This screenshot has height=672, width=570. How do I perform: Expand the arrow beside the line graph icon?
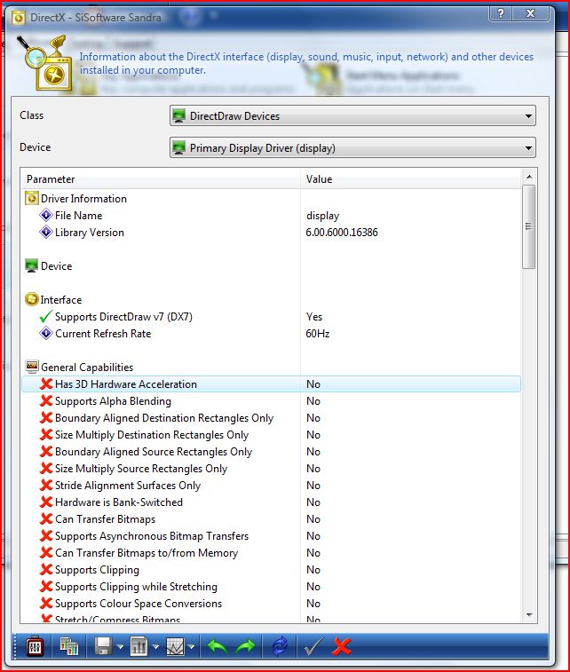[x=191, y=647]
